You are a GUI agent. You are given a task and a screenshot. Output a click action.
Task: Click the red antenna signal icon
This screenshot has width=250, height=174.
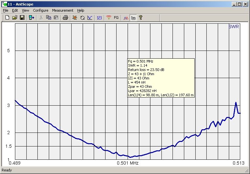click(x=109, y=17)
